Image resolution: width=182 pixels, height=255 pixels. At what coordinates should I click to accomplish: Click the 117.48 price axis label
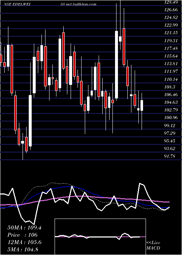coord(171,48)
